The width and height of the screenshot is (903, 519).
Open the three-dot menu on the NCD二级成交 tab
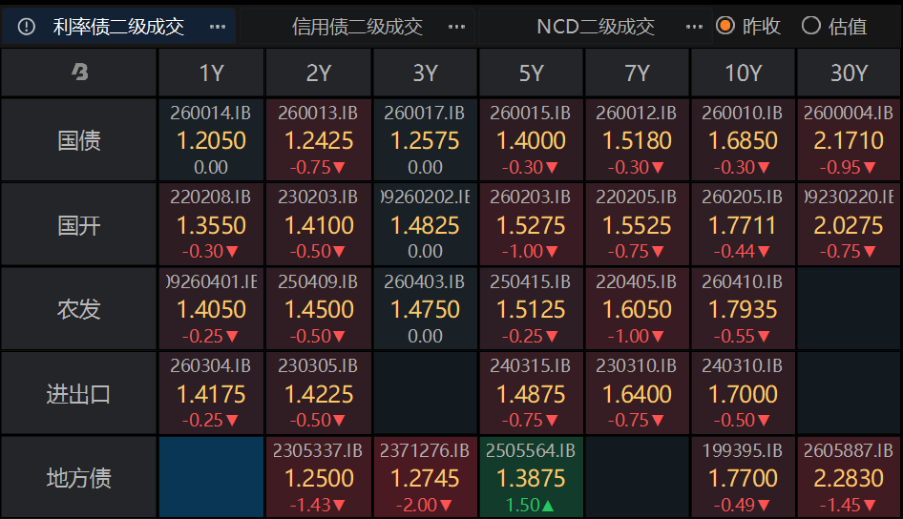(x=694, y=27)
